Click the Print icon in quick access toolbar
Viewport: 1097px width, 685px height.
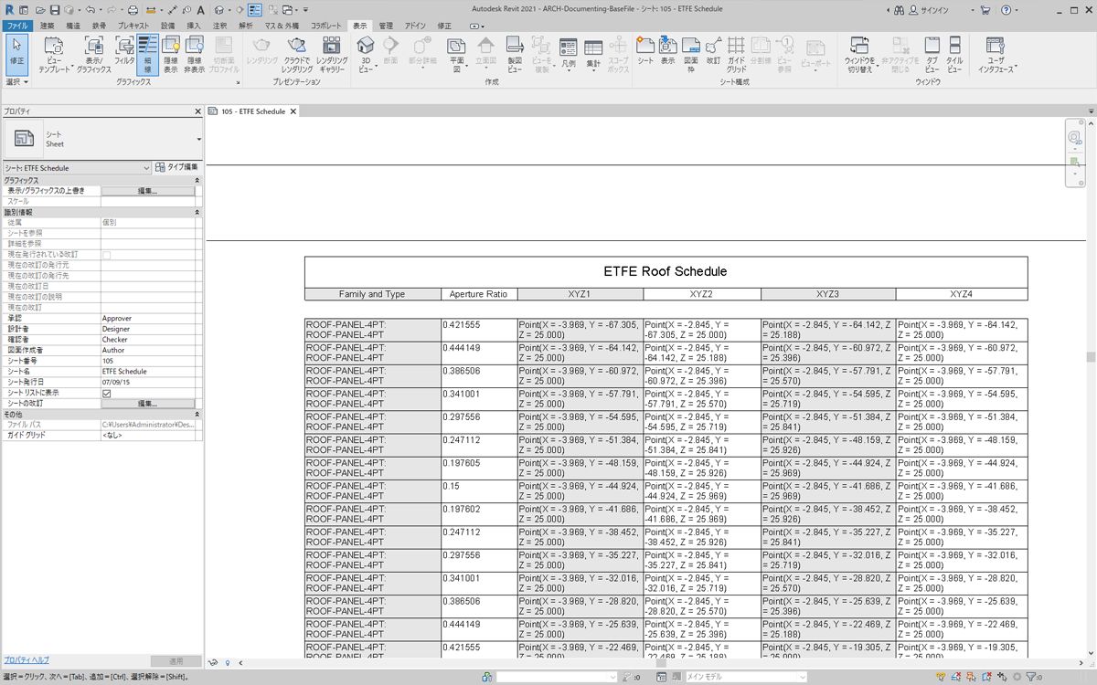coord(133,9)
